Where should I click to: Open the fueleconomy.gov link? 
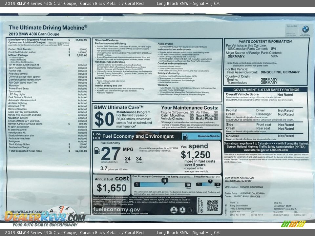click(117, 209)
